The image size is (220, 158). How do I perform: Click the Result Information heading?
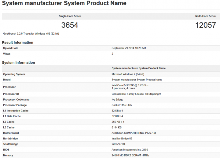[17, 43]
